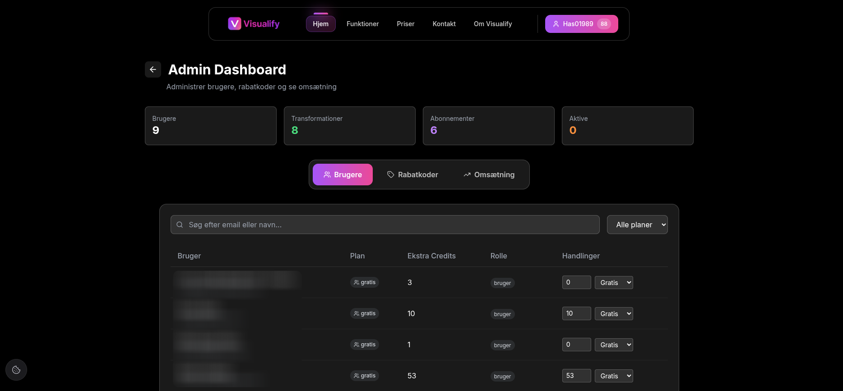
Task: Click the trend arrow icon on Omsætning
Action: (x=467, y=175)
